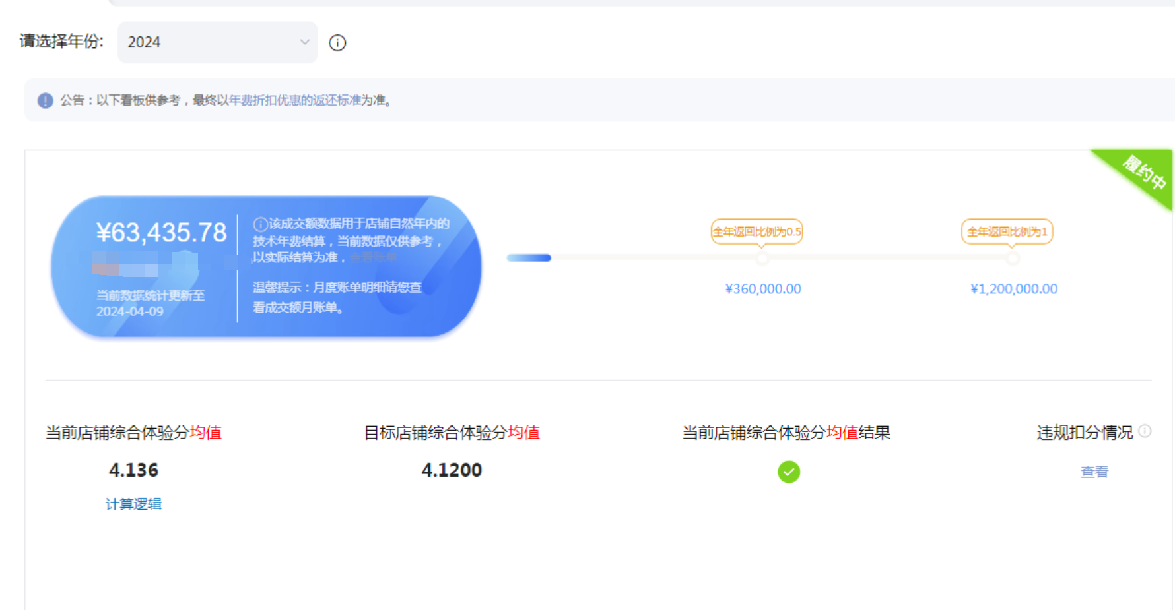Screen dimensions: 1175x610
Task: Click the blue exclamation announcement icon
Action: click(45, 100)
